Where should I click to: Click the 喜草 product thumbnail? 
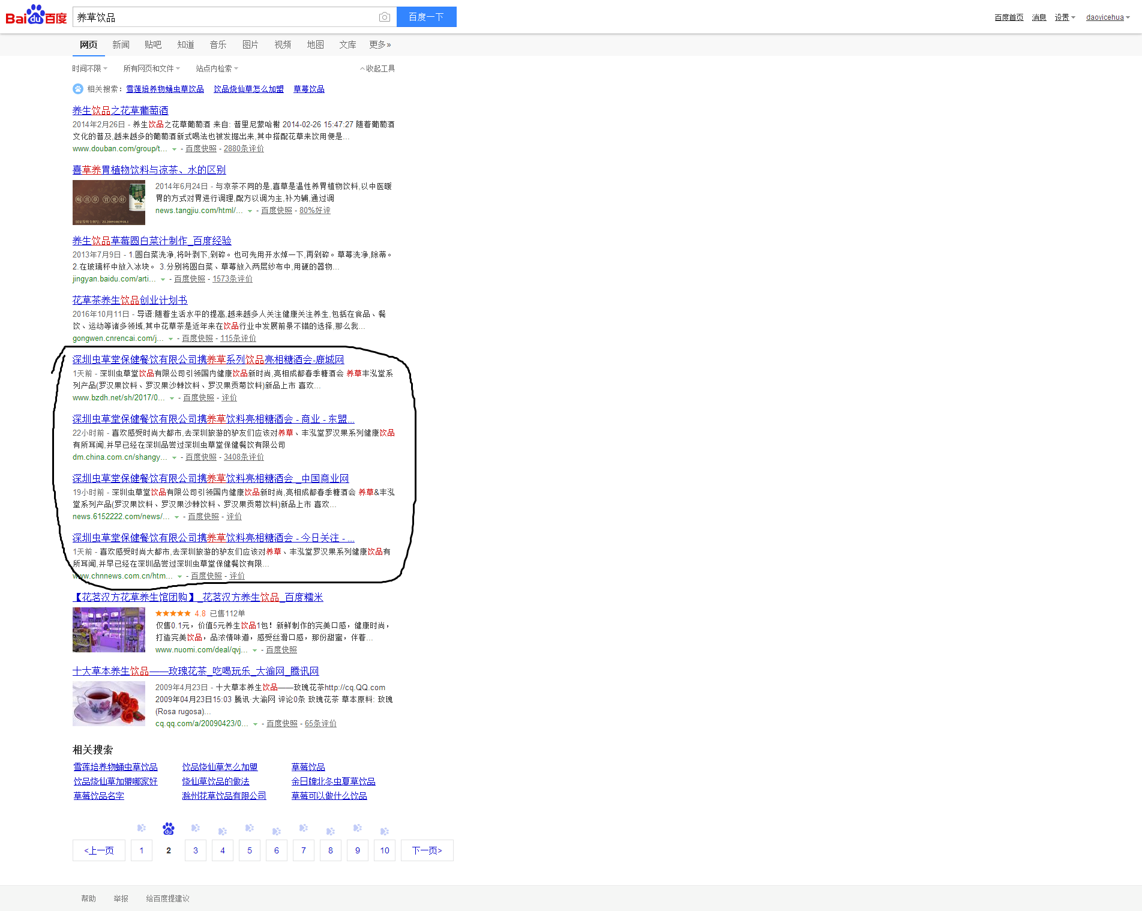tap(109, 202)
